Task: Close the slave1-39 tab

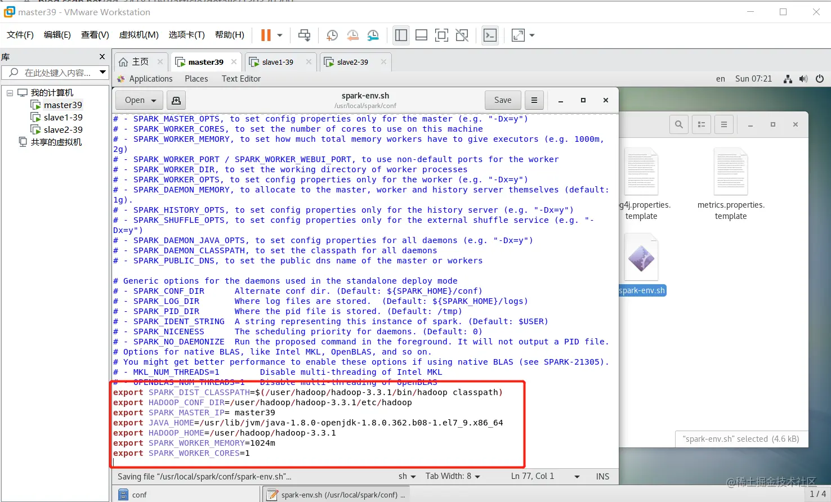Action: click(309, 62)
